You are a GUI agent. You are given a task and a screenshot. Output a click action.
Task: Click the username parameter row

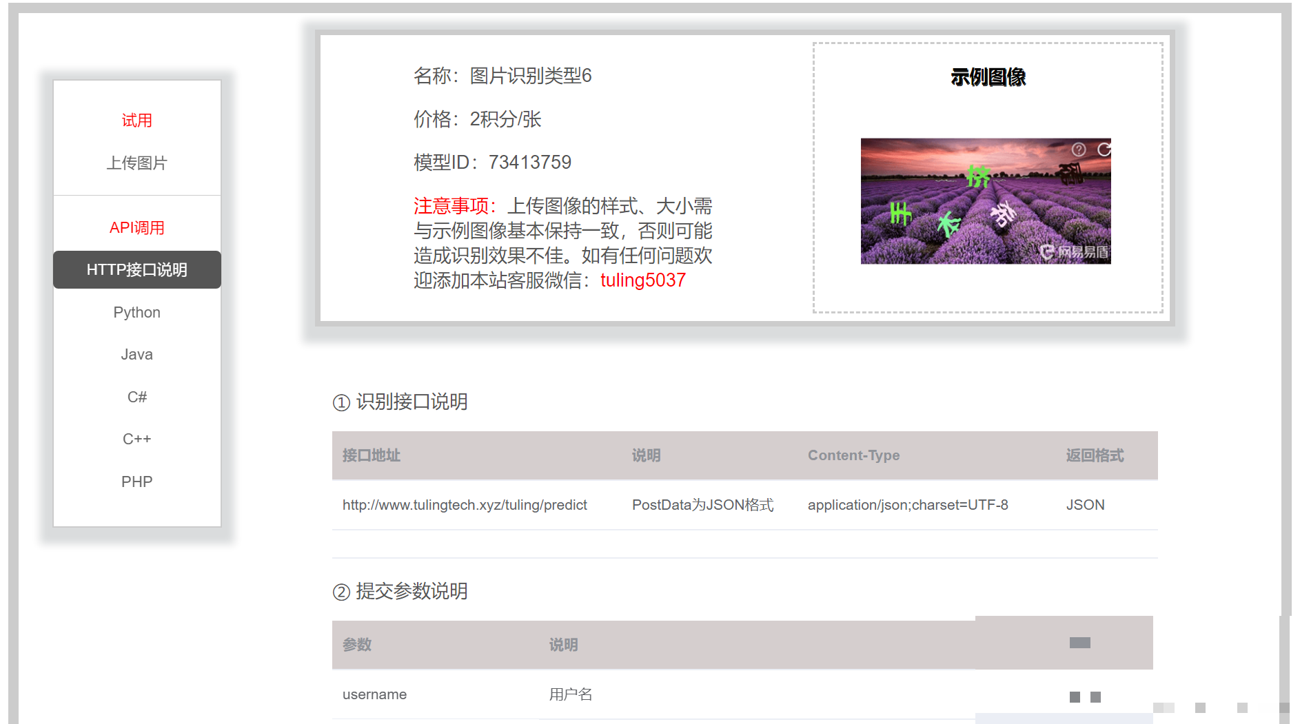[374, 694]
